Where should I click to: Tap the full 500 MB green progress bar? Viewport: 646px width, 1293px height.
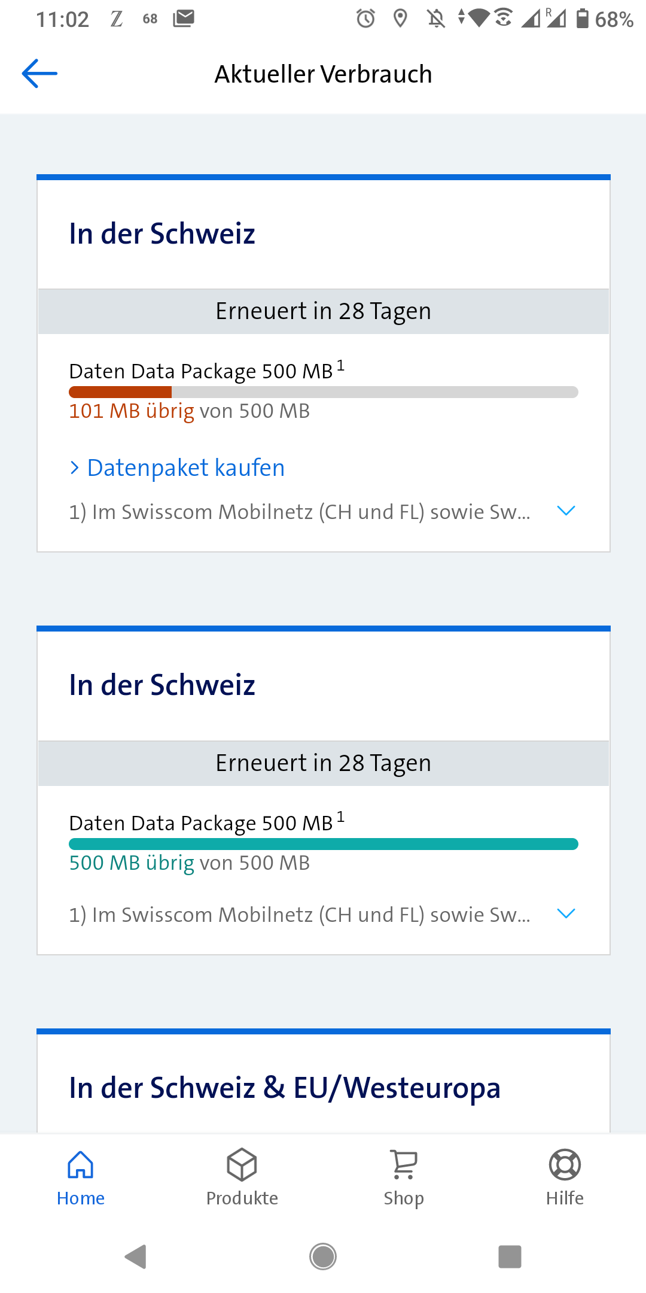(x=323, y=844)
